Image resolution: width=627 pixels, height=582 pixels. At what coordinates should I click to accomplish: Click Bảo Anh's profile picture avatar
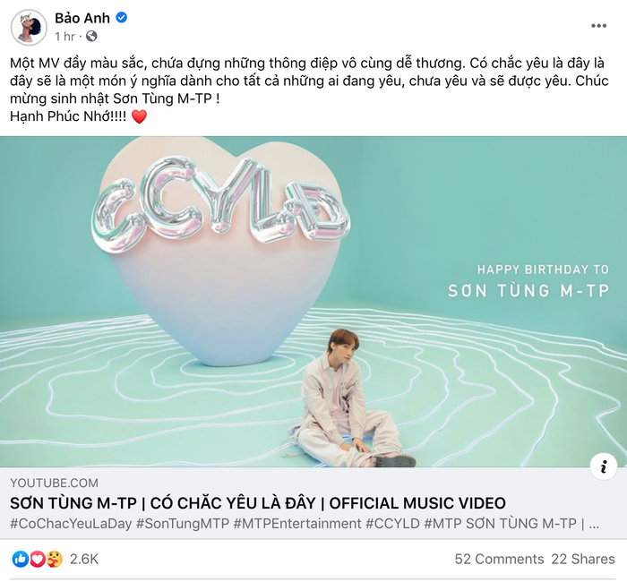29,28
